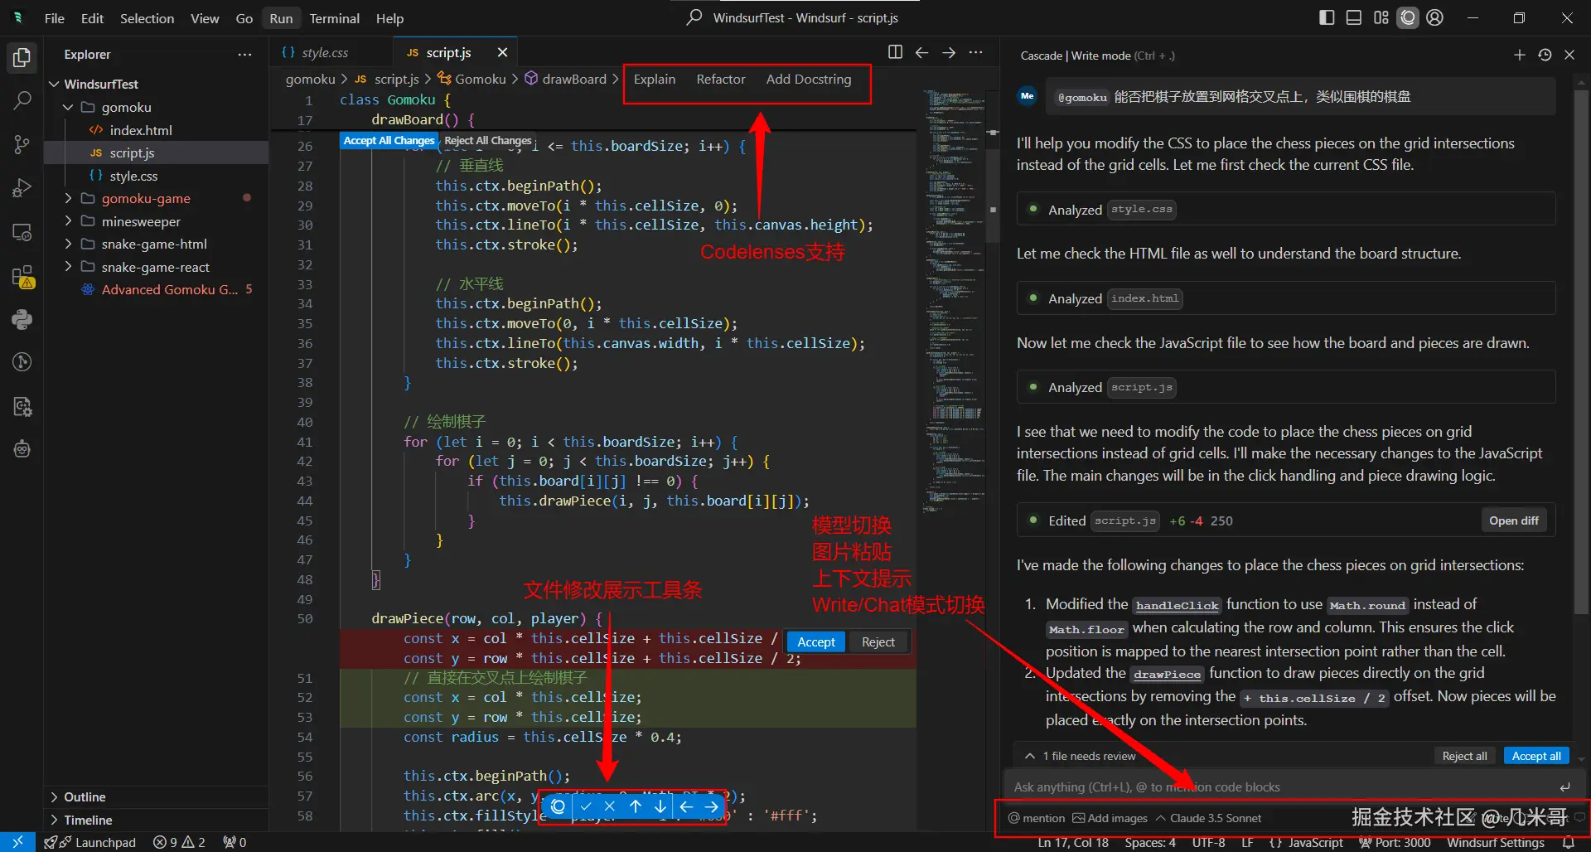Go to next file with right arrow

point(712,806)
